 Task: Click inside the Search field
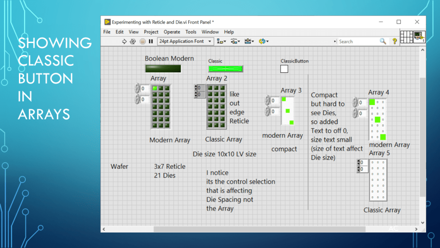[x=357, y=41]
